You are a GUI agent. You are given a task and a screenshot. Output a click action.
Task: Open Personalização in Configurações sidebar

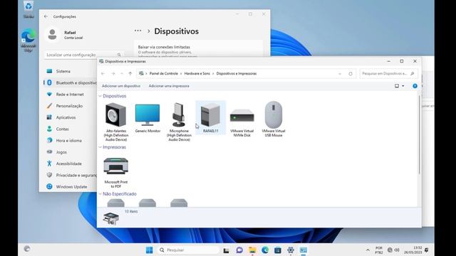(70, 106)
